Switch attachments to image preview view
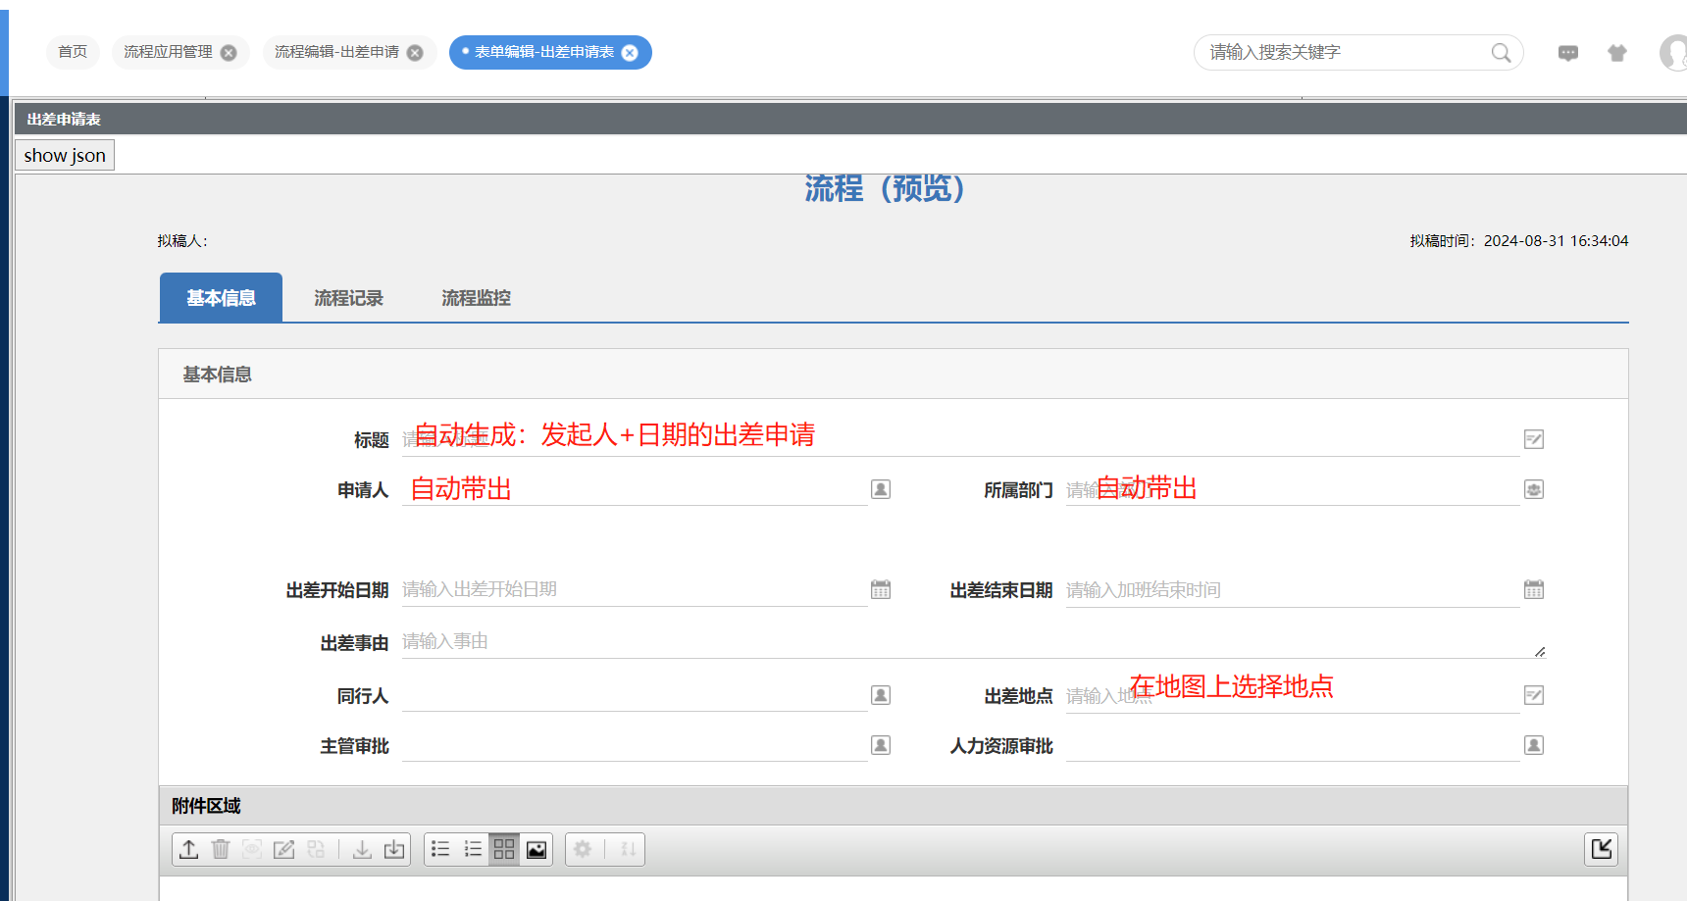The image size is (1687, 901). (537, 849)
